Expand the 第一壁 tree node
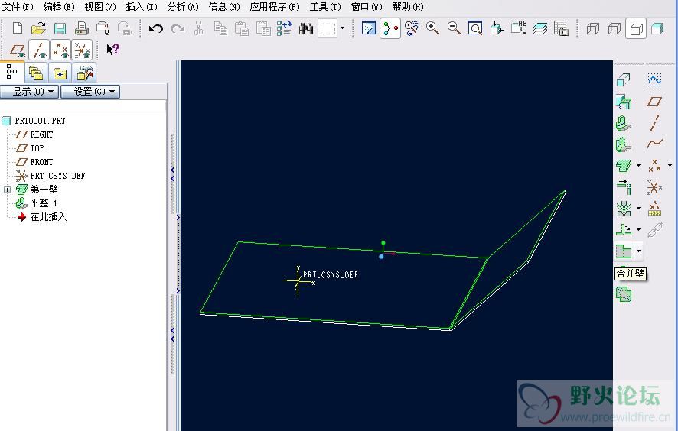Viewport: 678px width, 431px height. (7, 190)
